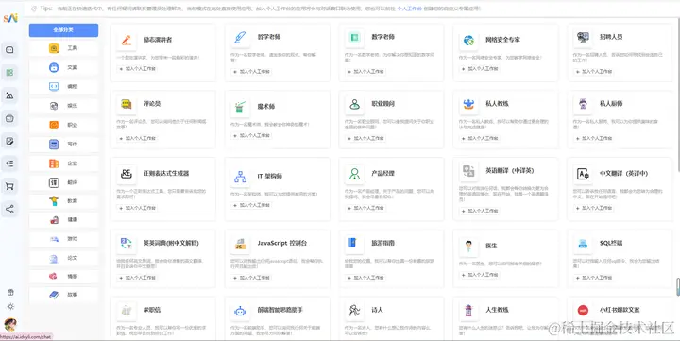This screenshot has width=680, height=341.
Task: Click the SQL终端 database icon
Action: (583, 244)
